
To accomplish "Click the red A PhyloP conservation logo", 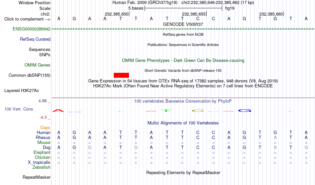I will click(58, 111).
